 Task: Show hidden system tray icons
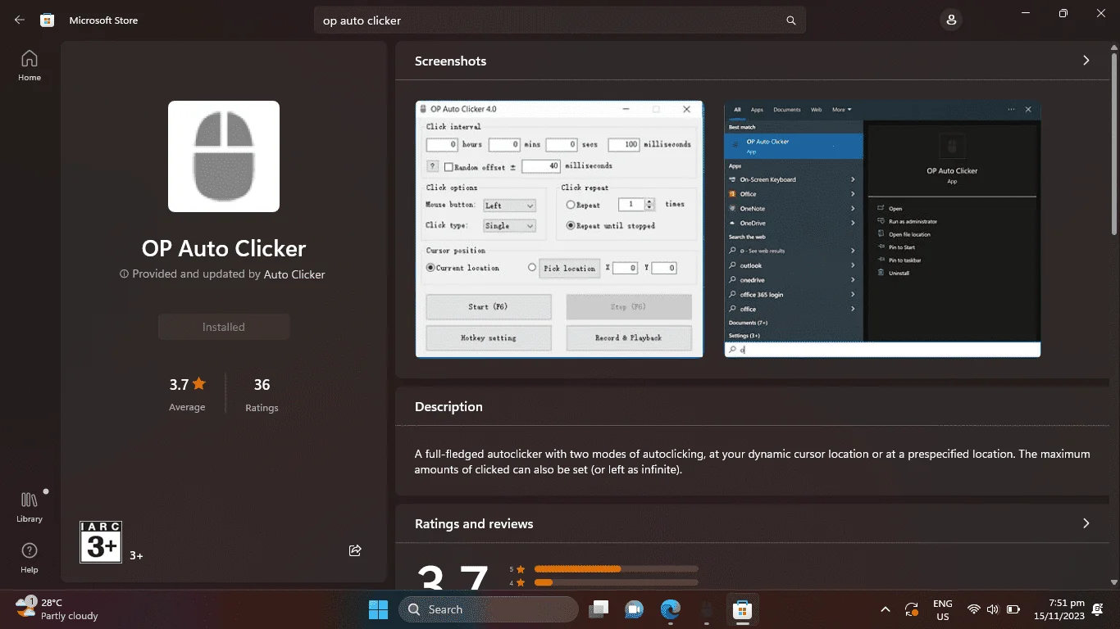point(886,609)
